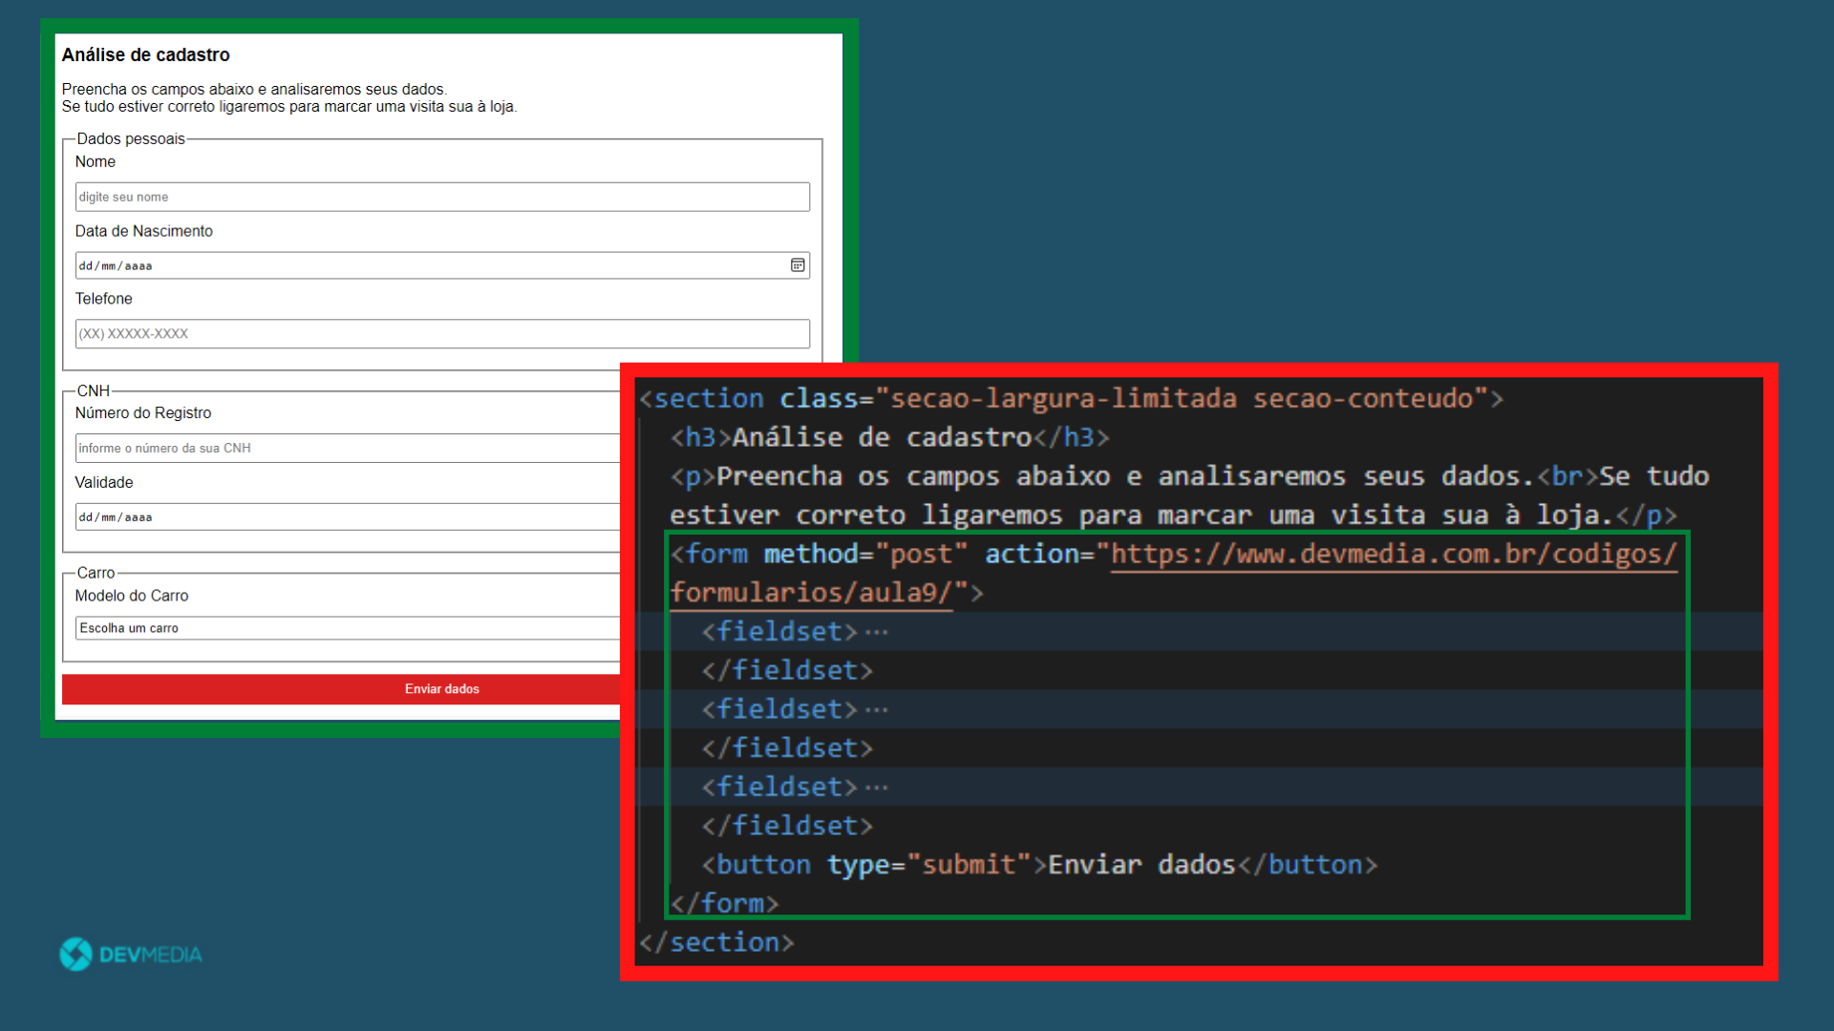Click the Dados pessoais fieldset legend
1834x1031 pixels.
131,138
